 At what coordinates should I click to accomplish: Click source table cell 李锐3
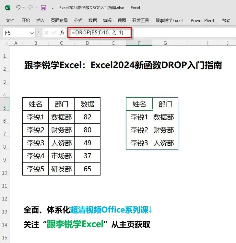pyautogui.click(x=35, y=143)
